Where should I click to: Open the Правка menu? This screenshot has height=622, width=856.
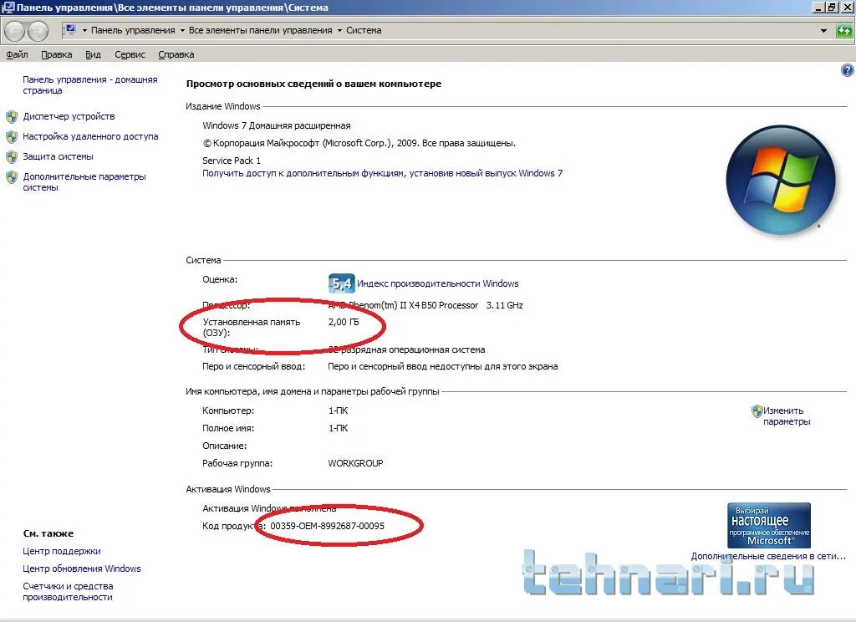click(57, 54)
